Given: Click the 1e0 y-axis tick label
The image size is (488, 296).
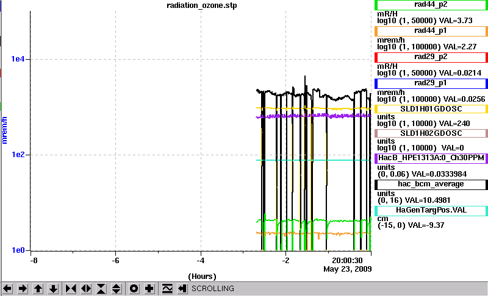Looking at the screenshot, I should pyautogui.click(x=18, y=250).
